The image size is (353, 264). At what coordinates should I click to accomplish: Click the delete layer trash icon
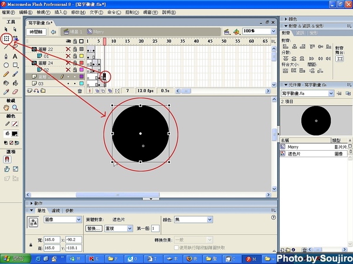tap(81, 91)
